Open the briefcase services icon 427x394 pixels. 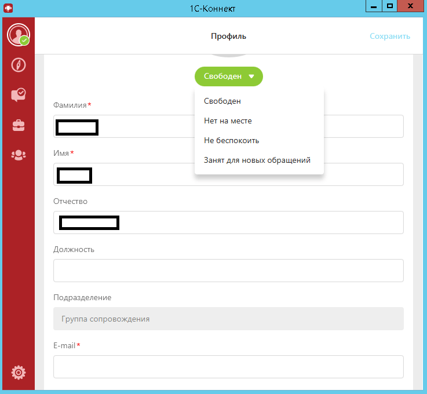point(18,125)
